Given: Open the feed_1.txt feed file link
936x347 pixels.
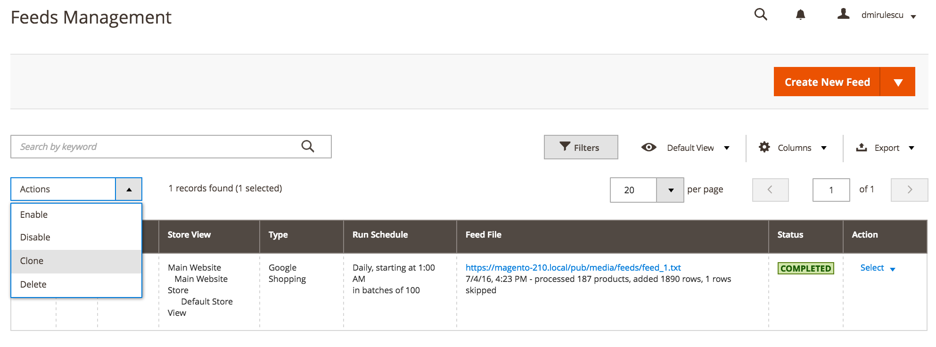Looking at the screenshot, I should click(573, 267).
